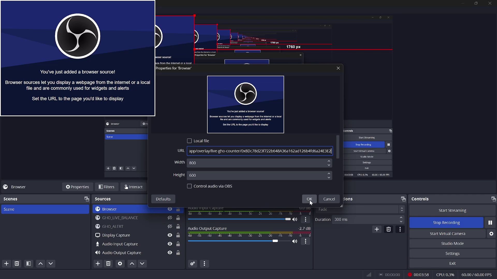Open Interact for Browser source
497x279 pixels.
pyautogui.click(x=134, y=187)
